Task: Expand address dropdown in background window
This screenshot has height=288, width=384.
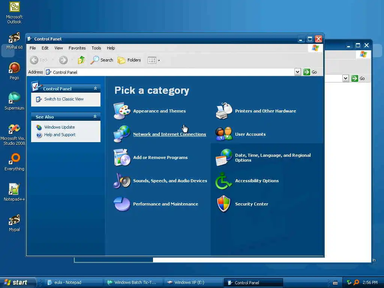Action: (x=345, y=78)
